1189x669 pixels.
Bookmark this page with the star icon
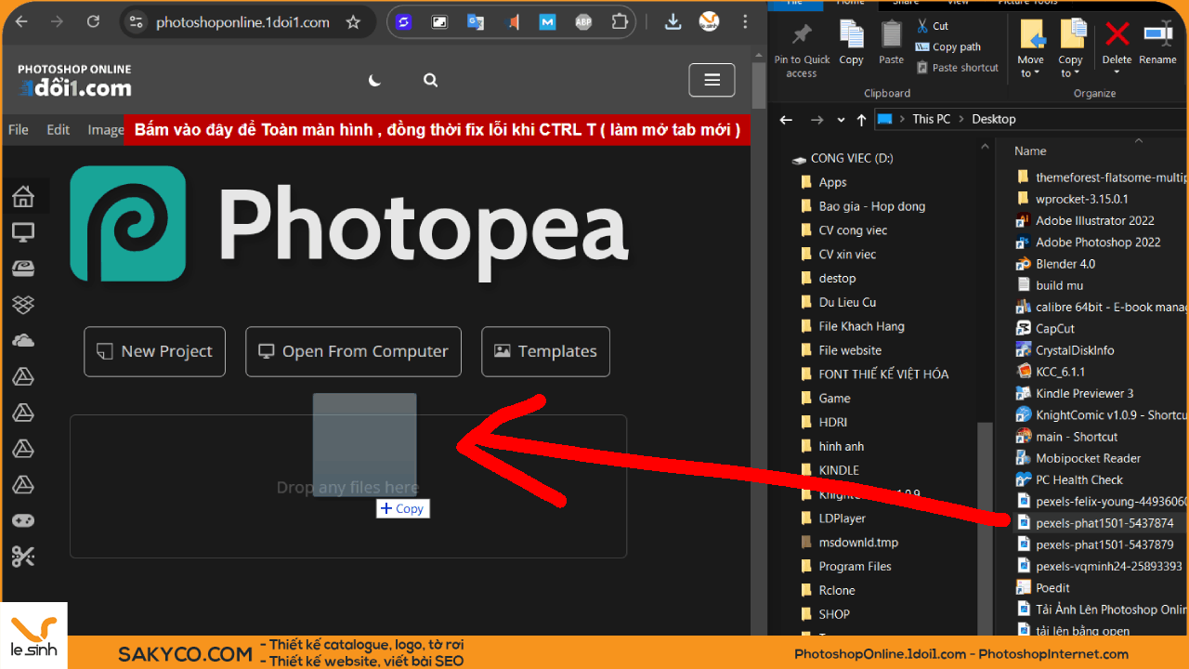(353, 22)
